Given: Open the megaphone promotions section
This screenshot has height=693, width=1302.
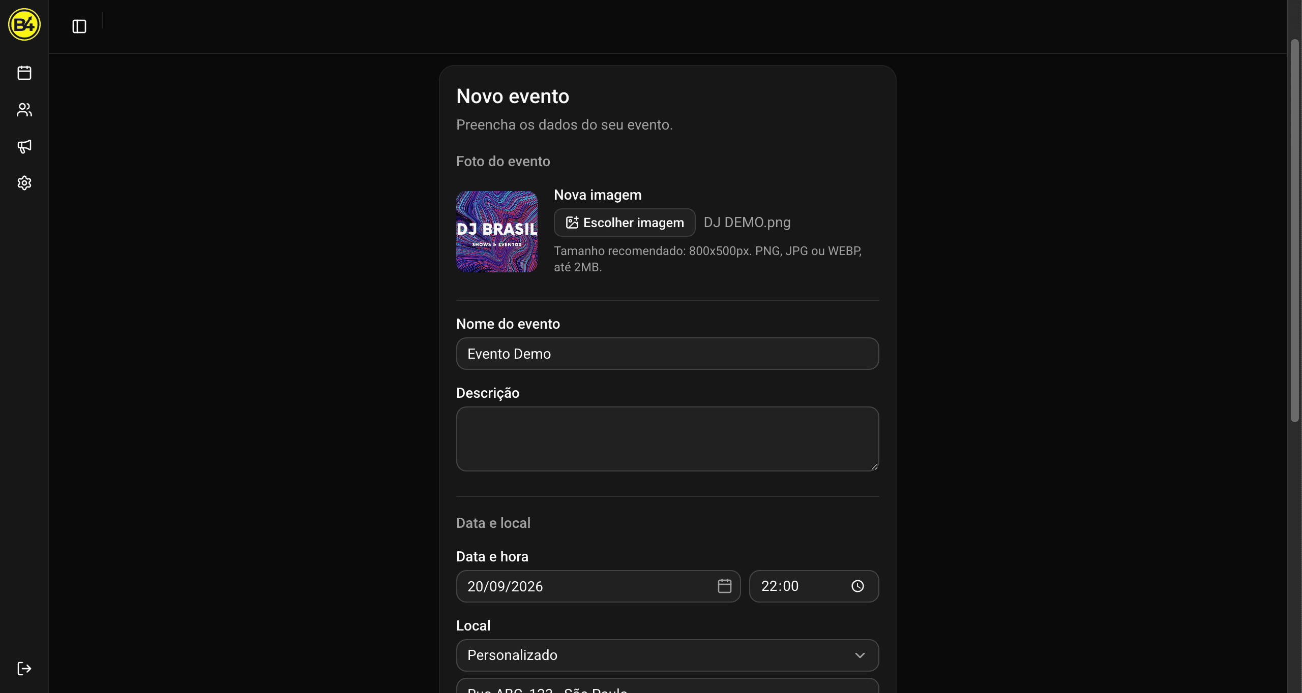Looking at the screenshot, I should [24, 146].
